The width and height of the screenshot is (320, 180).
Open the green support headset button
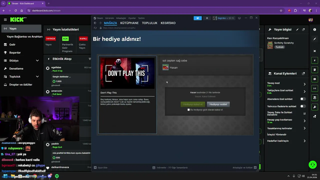click(312, 164)
